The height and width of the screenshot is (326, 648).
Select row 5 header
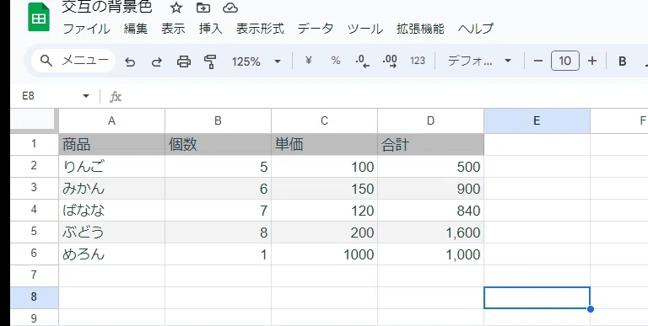(35, 232)
